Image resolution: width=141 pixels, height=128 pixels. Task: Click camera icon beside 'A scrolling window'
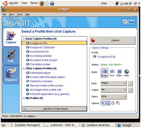(x=27, y=56)
